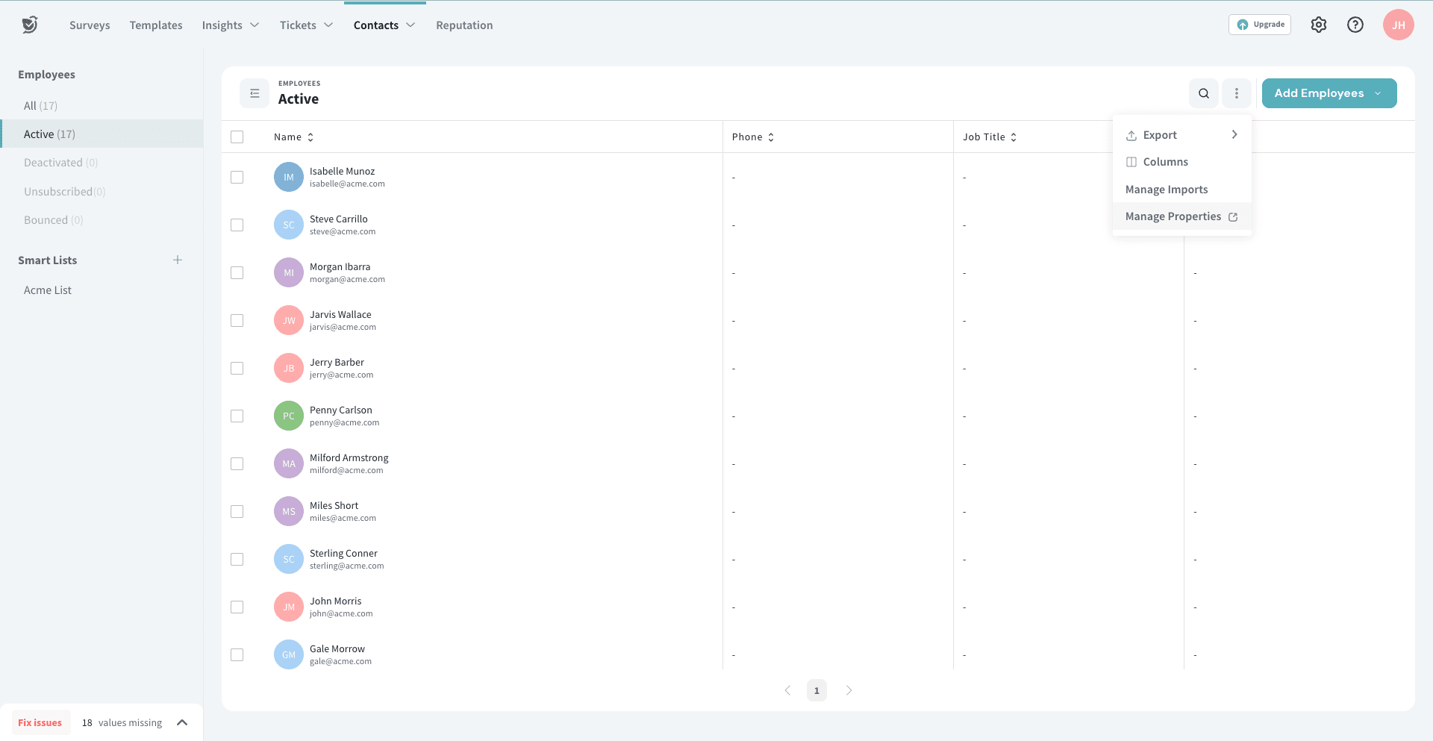Select the checkbox for Isabelle Munoz
The width and height of the screenshot is (1433, 741).
(x=237, y=177)
